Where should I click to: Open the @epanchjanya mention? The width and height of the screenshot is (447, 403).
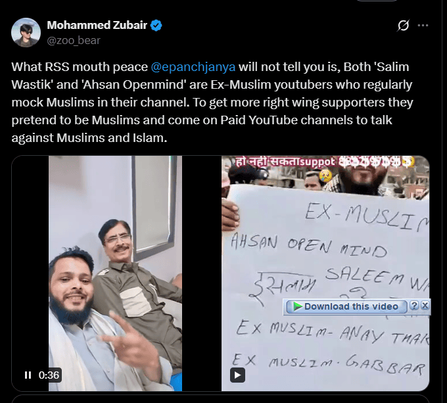click(193, 67)
